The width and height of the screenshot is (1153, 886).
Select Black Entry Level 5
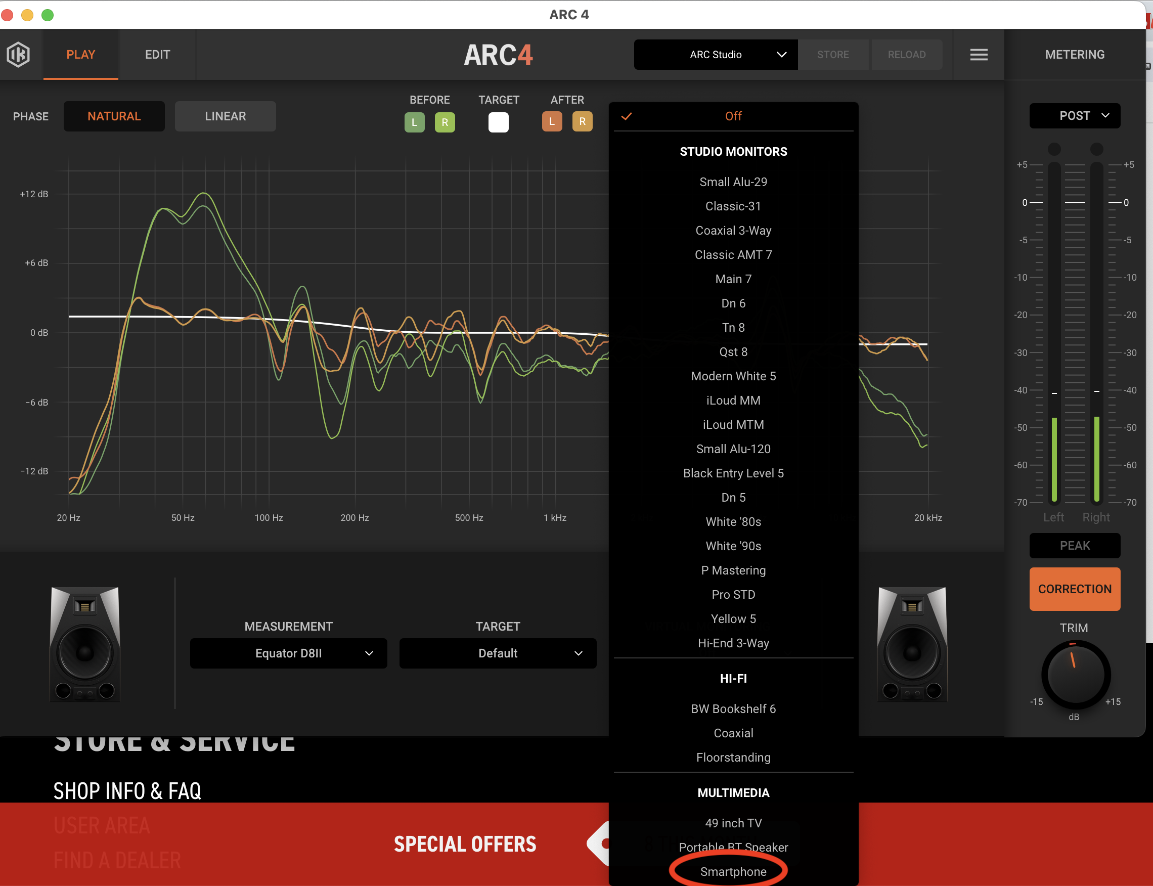click(x=733, y=473)
